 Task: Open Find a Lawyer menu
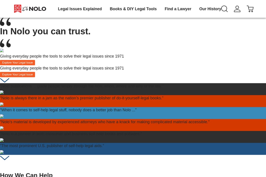point(178,9)
